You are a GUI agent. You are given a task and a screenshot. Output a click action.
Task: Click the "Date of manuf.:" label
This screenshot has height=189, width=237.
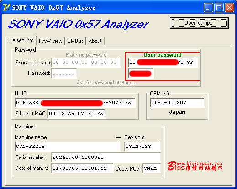point(32,168)
